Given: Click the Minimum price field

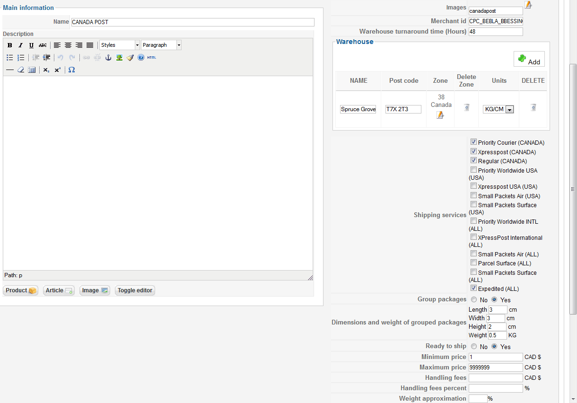Looking at the screenshot, I should point(496,357).
